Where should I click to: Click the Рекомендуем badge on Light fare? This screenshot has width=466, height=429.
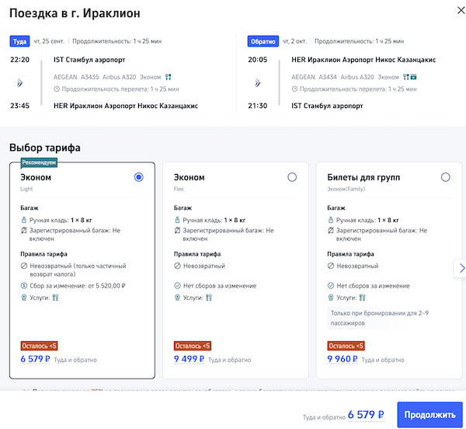click(40, 163)
